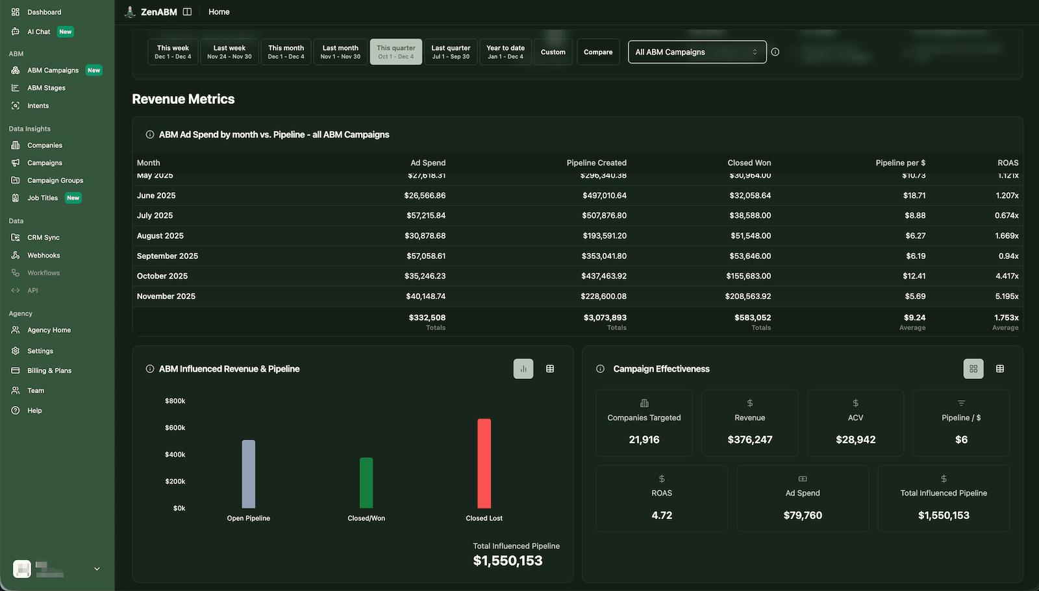
Task: Switch Campaign Effectiveness to table view
Action: 999,368
